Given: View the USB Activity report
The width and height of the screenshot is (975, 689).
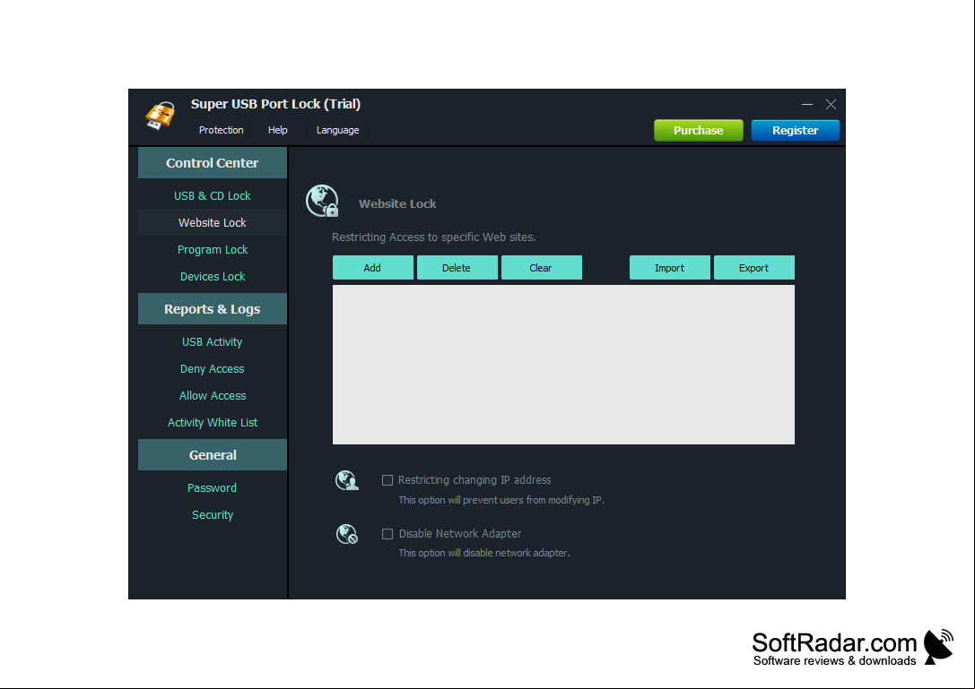Looking at the screenshot, I should [212, 341].
